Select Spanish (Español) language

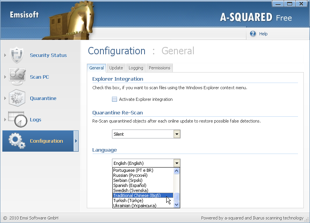143,185
